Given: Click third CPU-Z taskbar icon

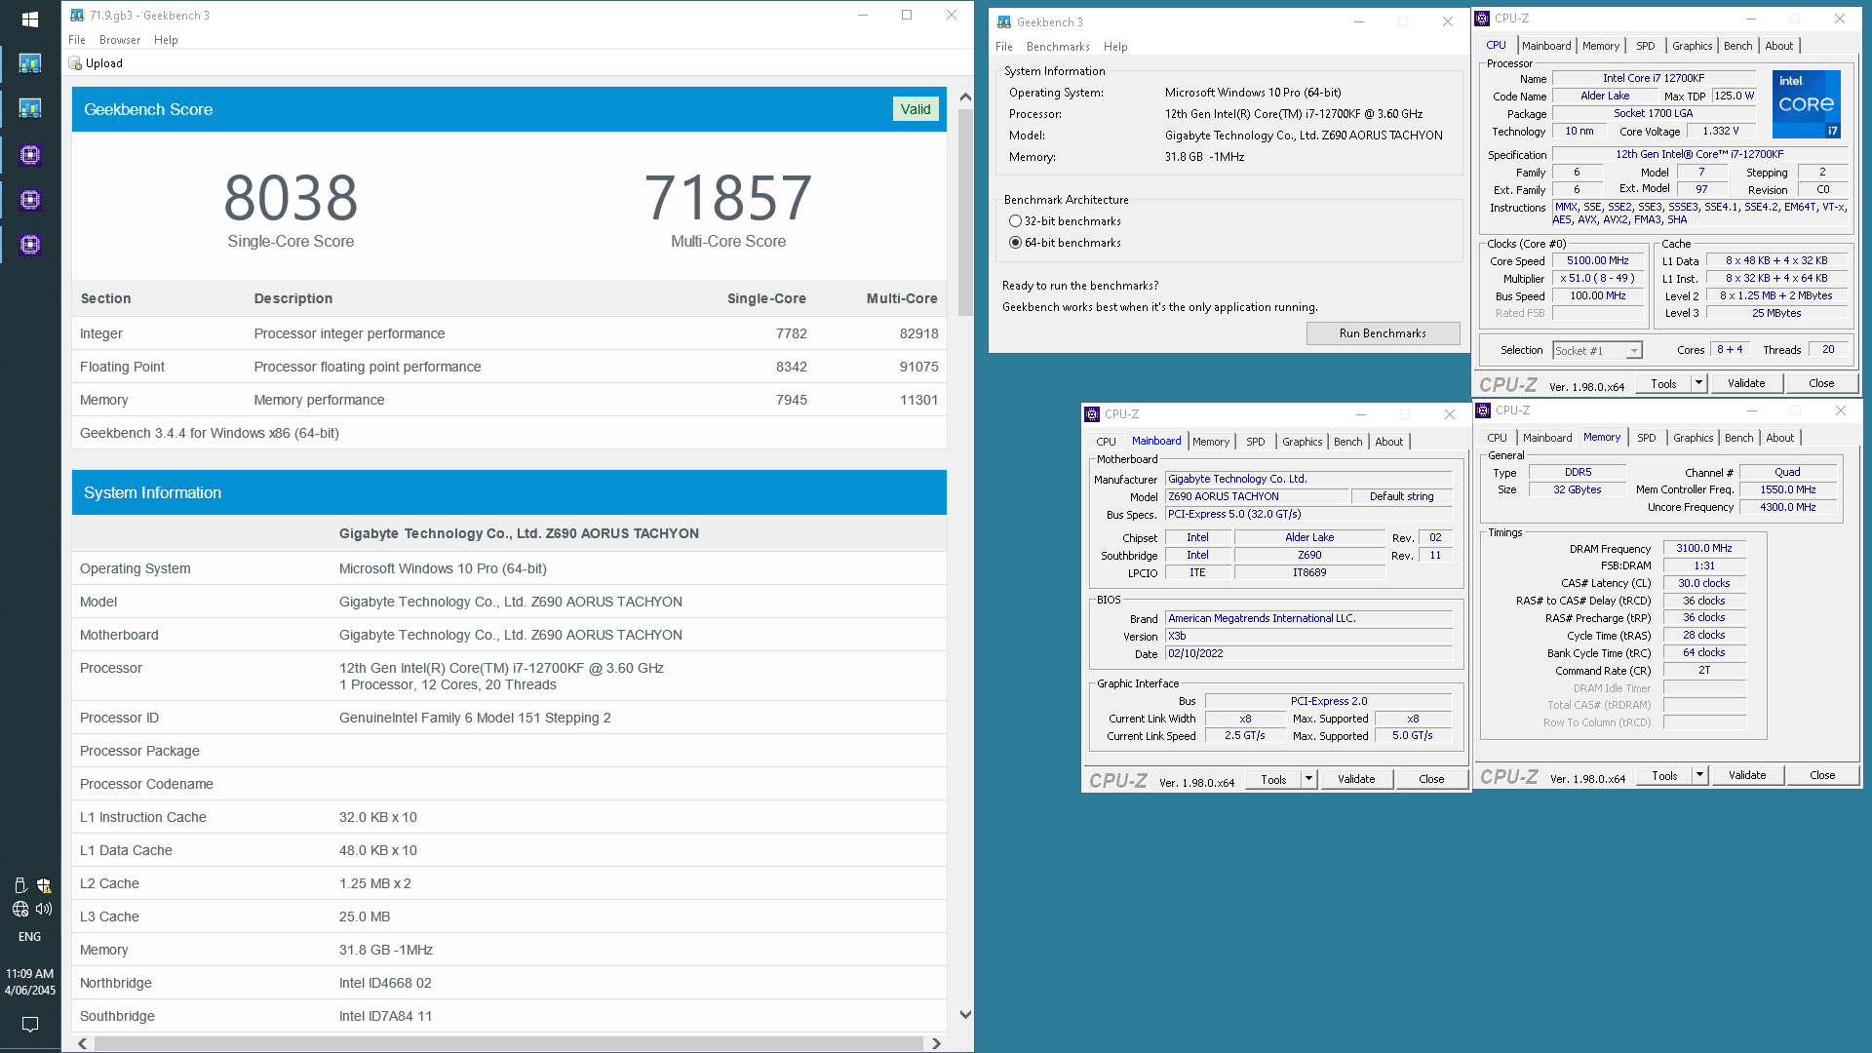Looking at the screenshot, I should pyautogui.click(x=30, y=245).
